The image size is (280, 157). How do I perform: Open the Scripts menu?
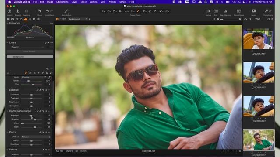(x=123, y=2)
